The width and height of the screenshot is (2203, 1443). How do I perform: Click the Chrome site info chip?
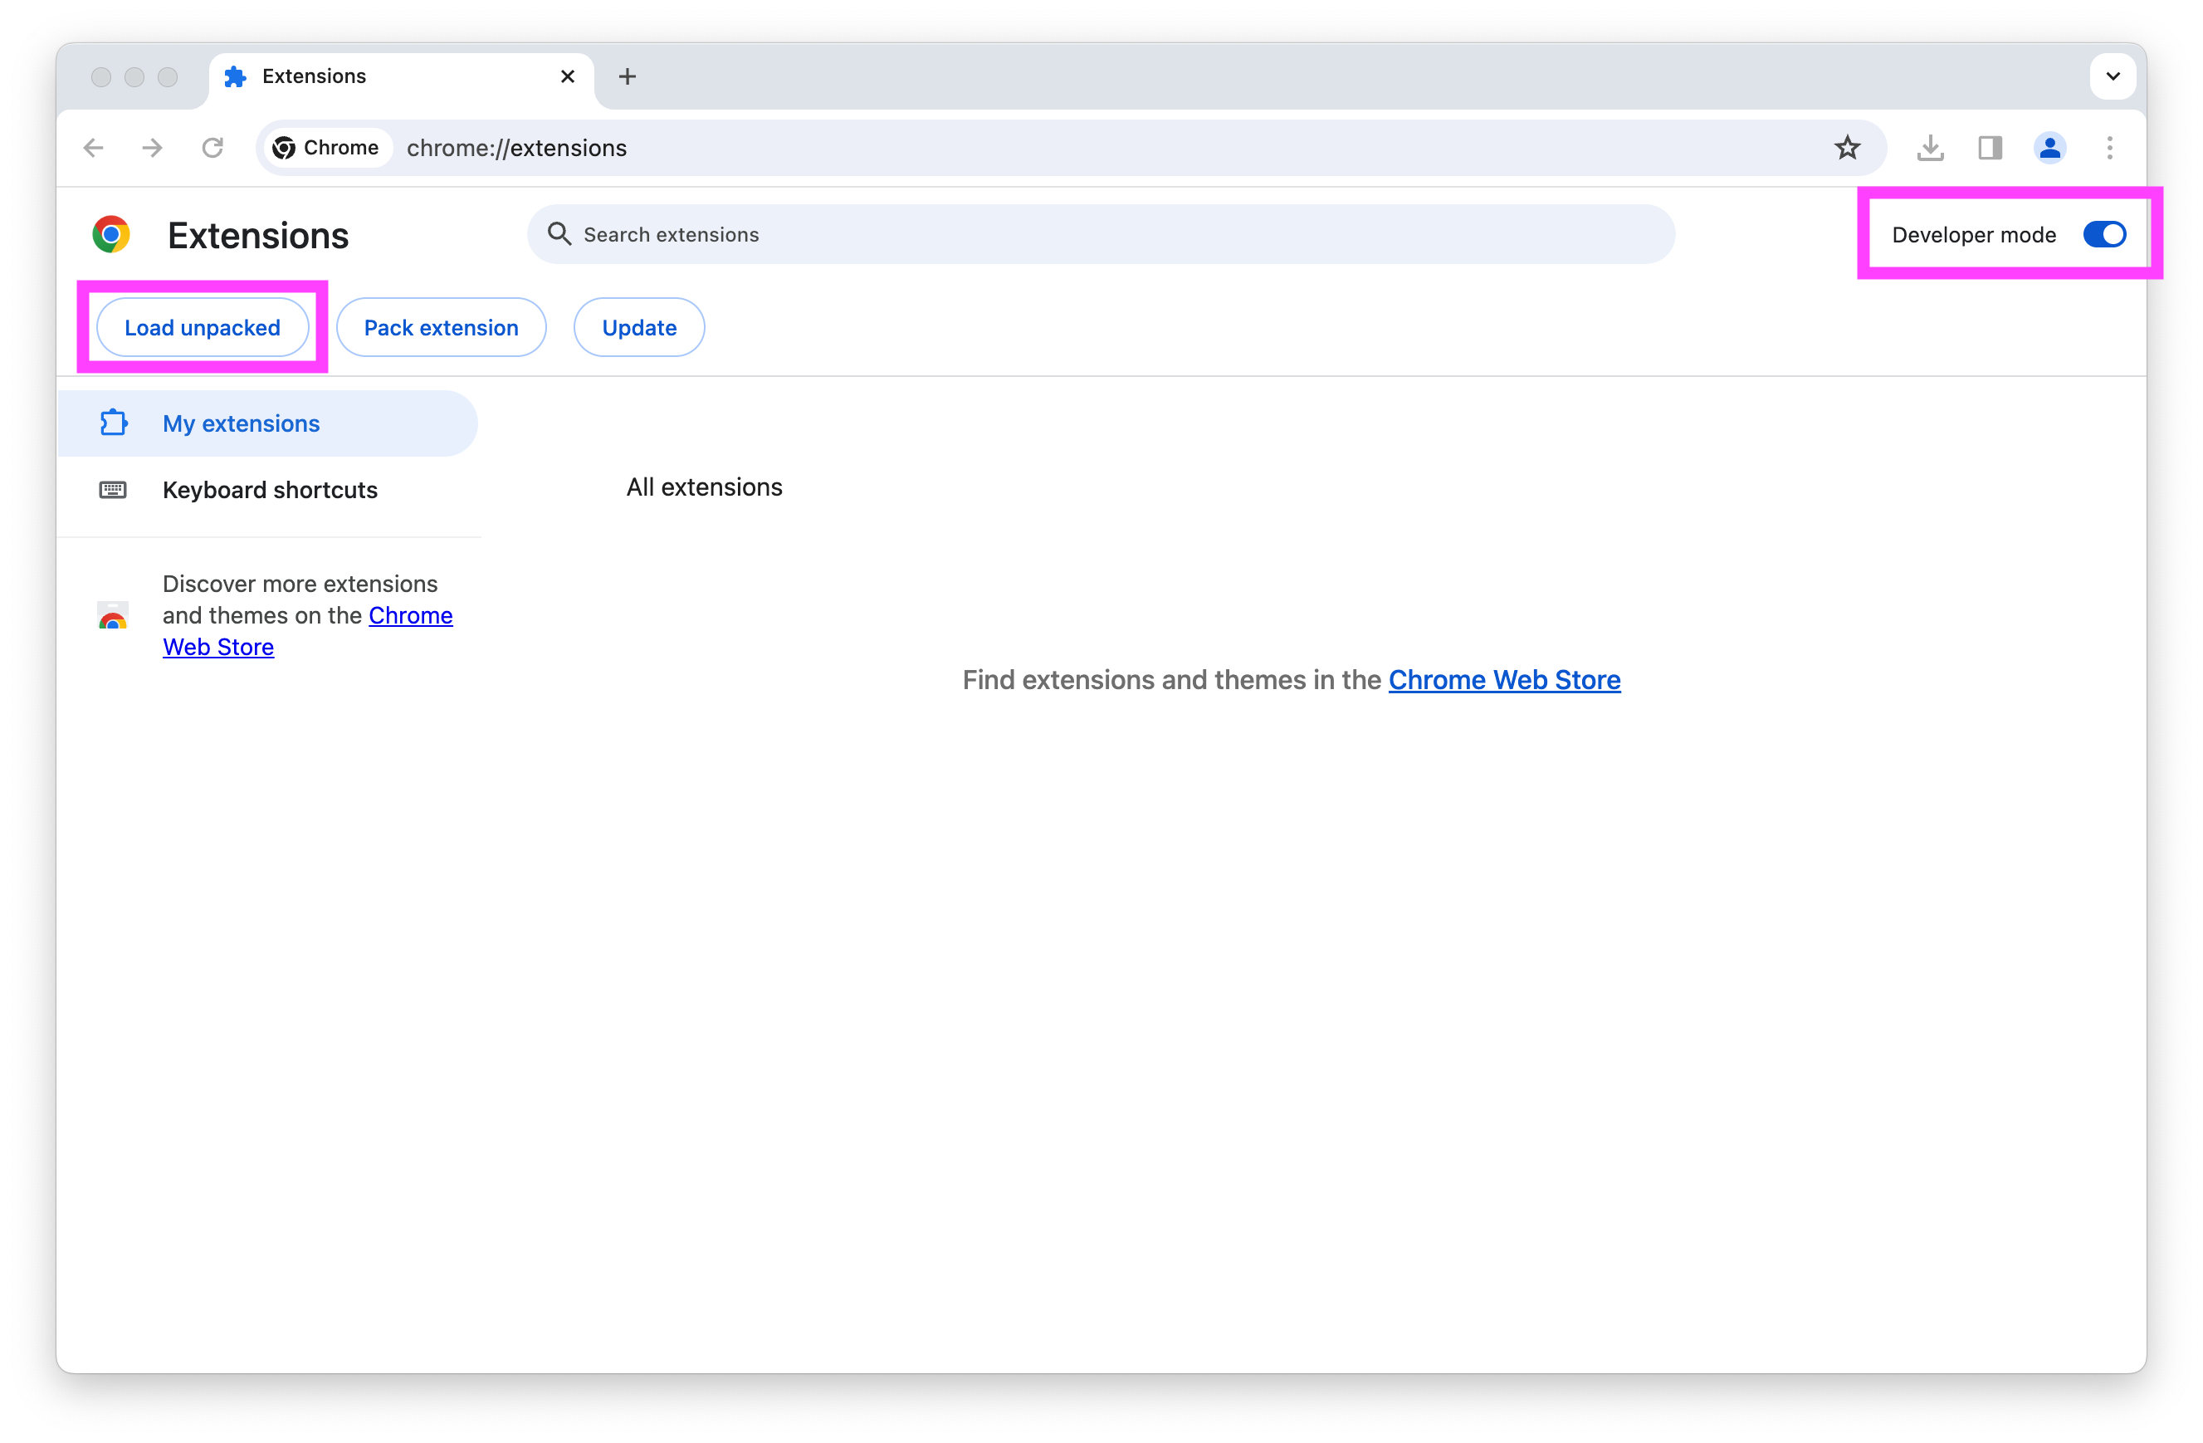326,148
